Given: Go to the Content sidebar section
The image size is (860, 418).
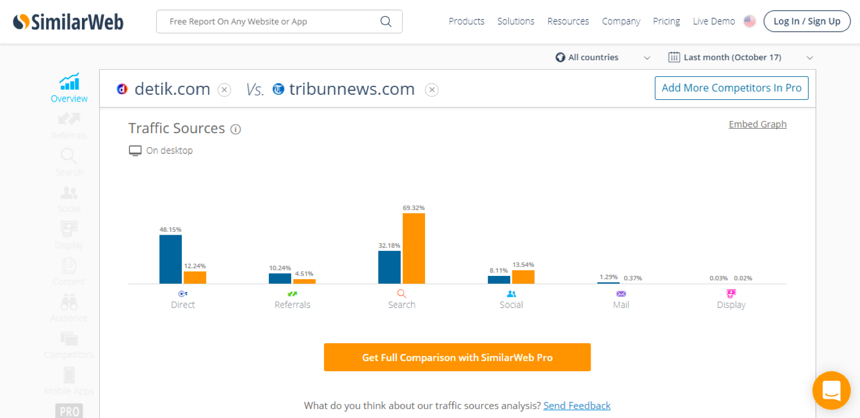Looking at the screenshot, I should [x=69, y=272].
